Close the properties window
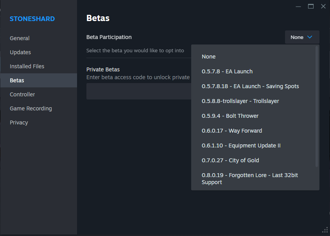 [x=323, y=7]
